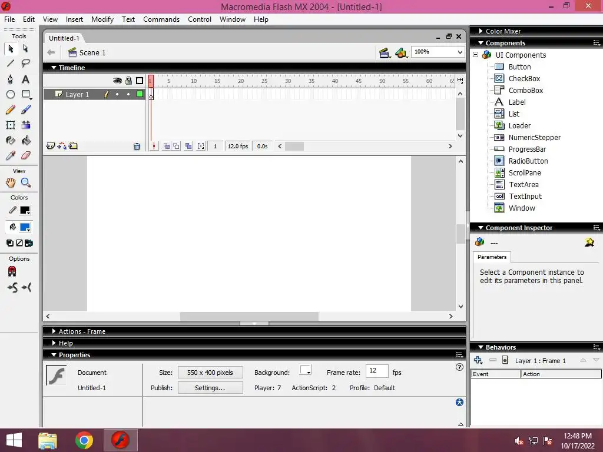Select the Eyedropper tool

click(11, 155)
